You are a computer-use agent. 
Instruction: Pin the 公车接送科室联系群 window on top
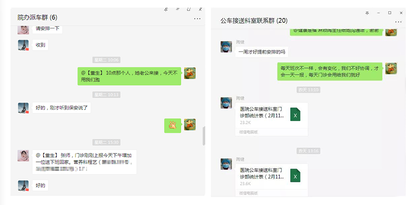pyautogui.click(x=367, y=13)
